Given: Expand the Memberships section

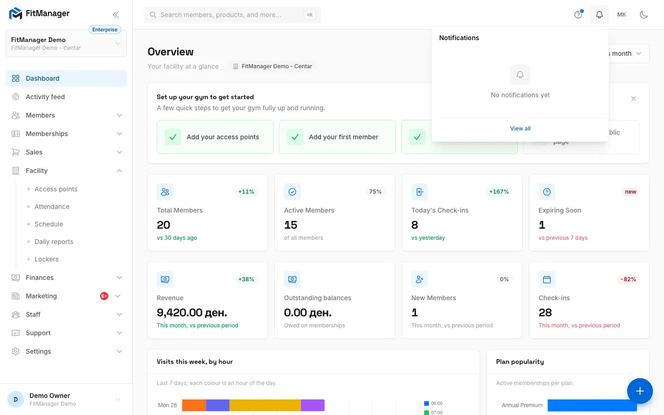Looking at the screenshot, I should pyautogui.click(x=66, y=134).
